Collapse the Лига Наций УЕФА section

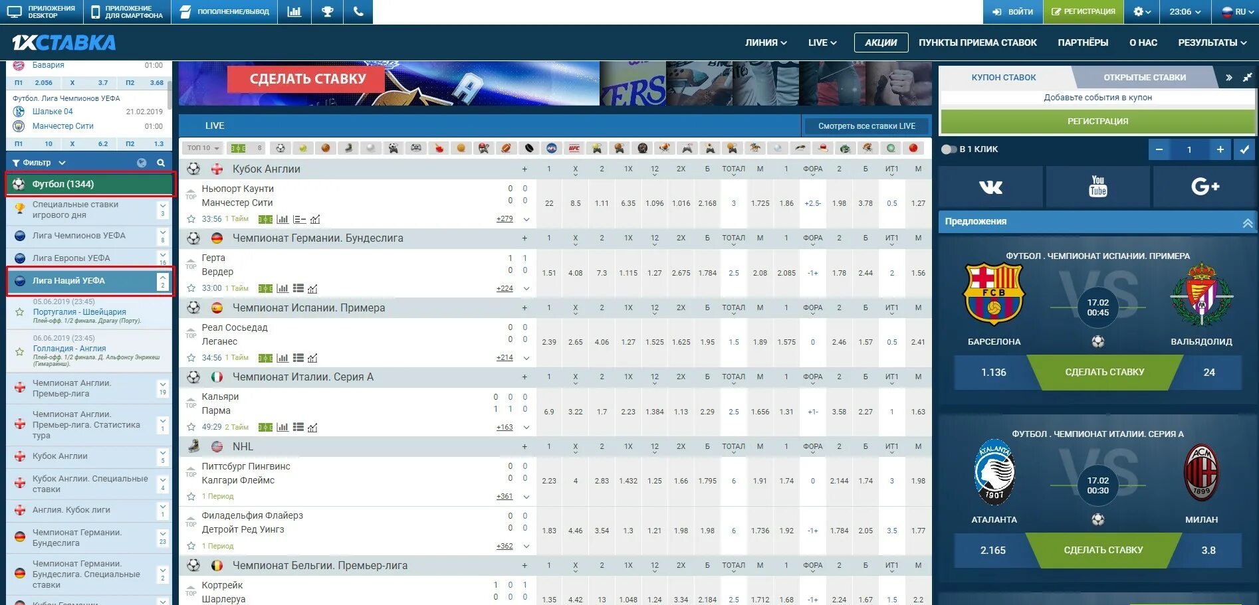click(162, 281)
